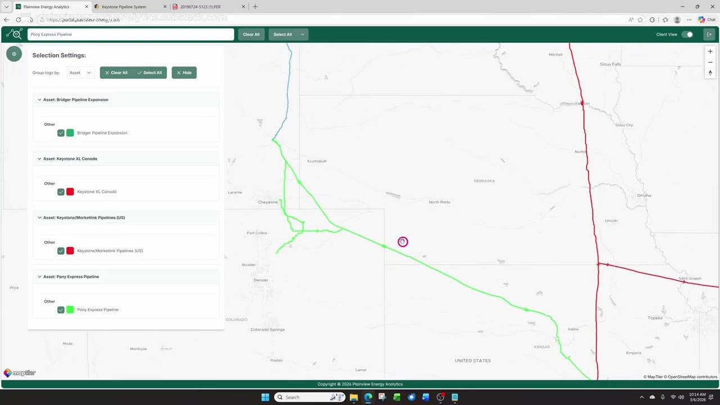Open Wi-Fi network status in tray

click(x=673, y=397)
